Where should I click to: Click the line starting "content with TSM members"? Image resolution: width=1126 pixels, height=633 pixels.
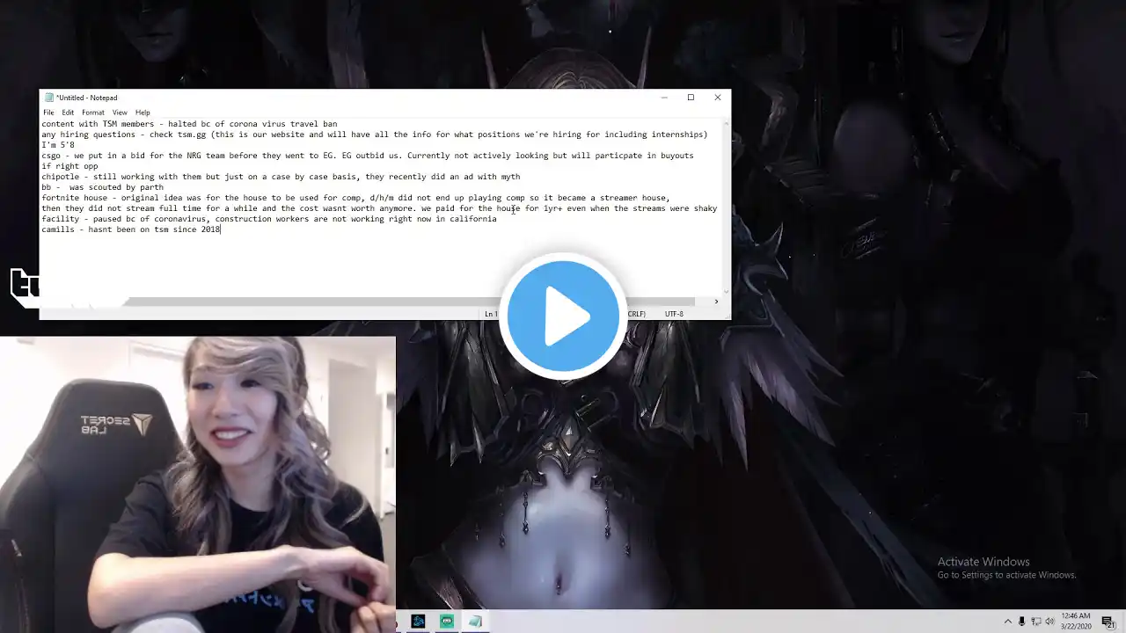[189, 124]
